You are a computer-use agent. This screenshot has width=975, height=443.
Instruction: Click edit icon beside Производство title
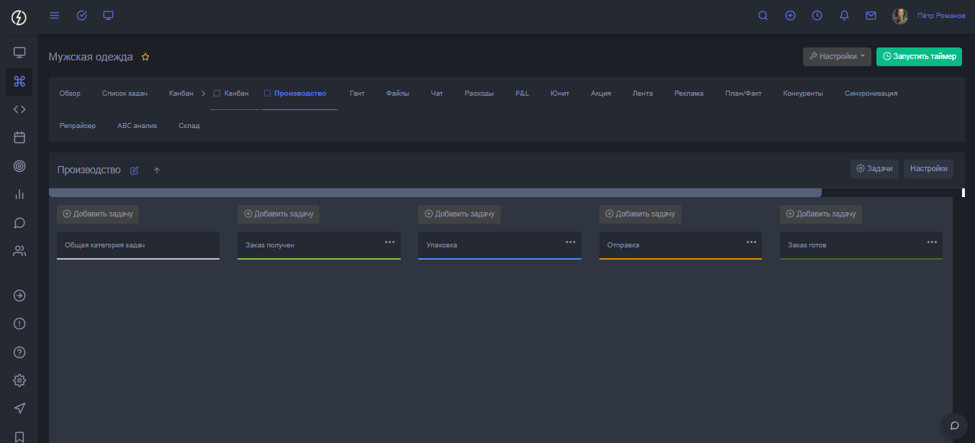[x=135, y=170]
